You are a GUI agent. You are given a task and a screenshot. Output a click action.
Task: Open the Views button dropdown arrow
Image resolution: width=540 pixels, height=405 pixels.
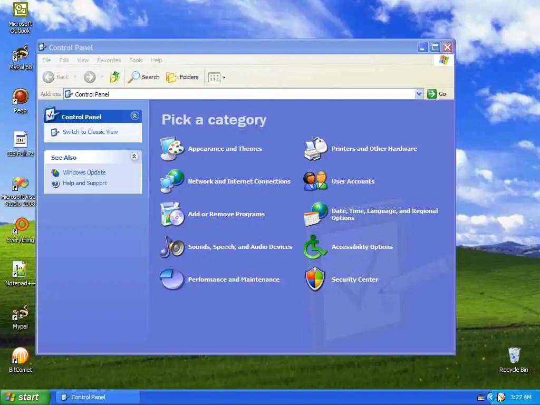[224, 78]
